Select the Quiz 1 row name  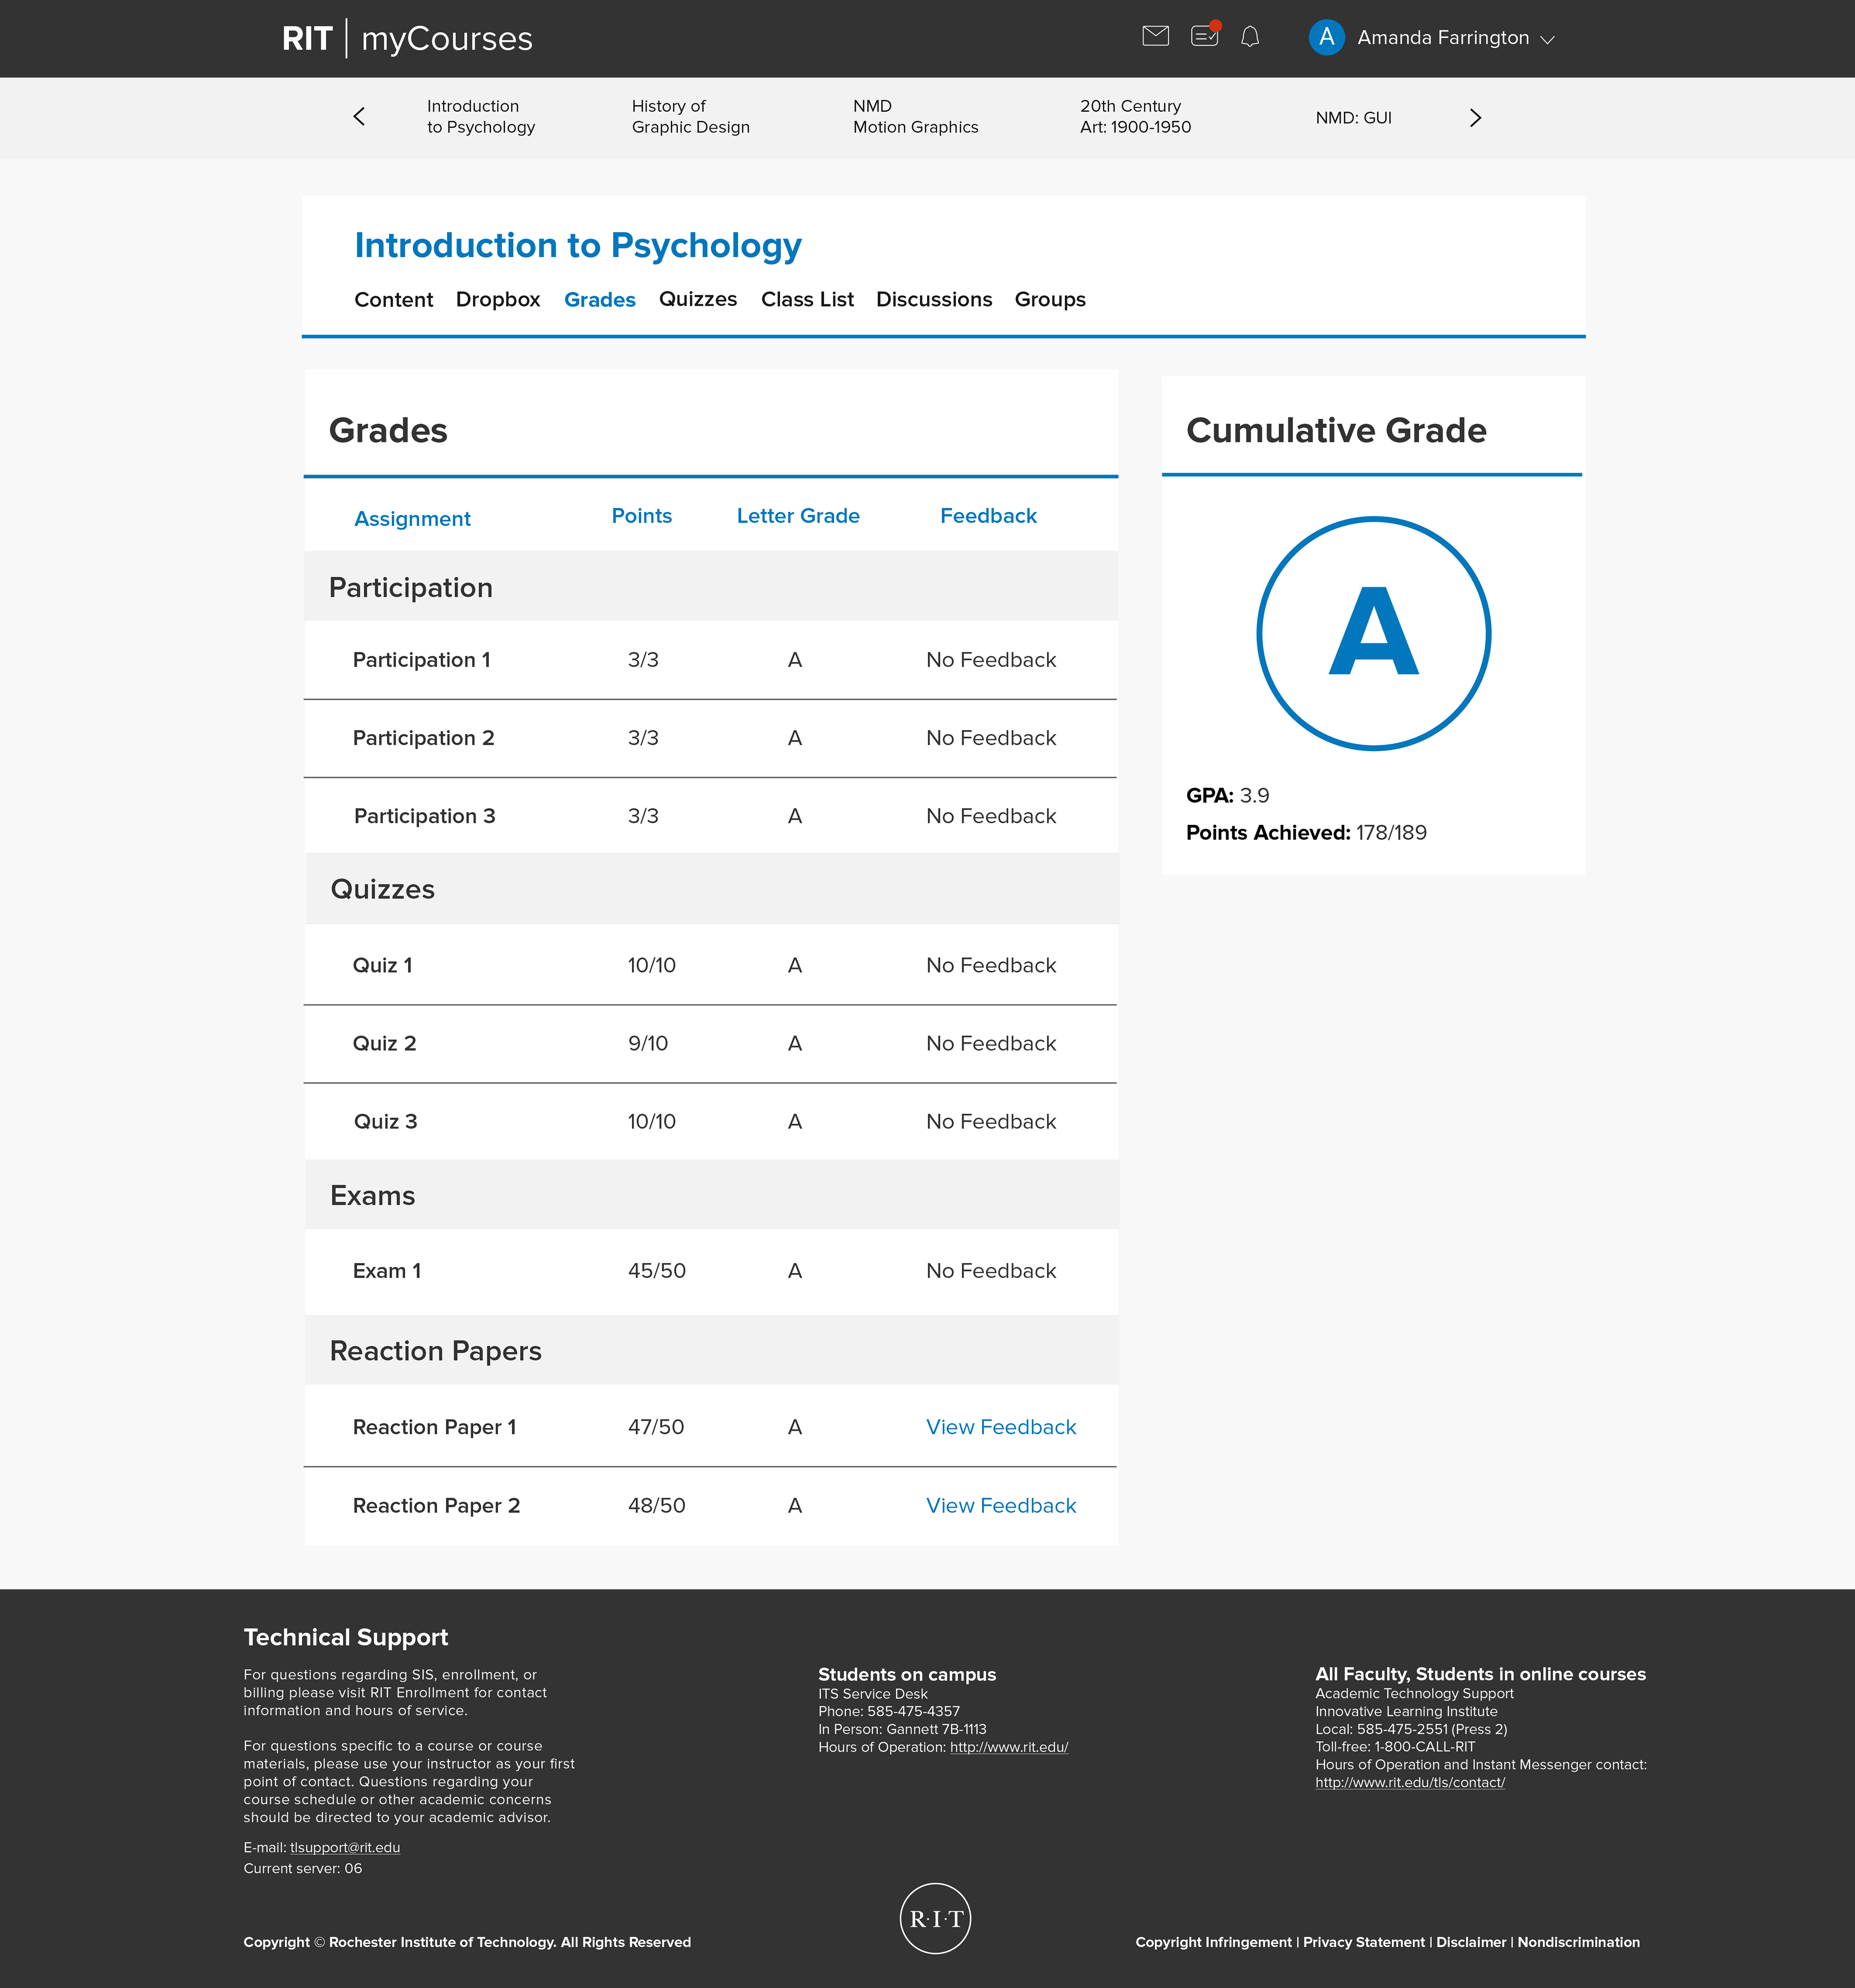coord(382,965)
